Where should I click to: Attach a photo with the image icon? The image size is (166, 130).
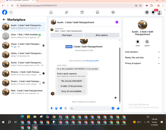pyautogui.click(x=56, y=108)
